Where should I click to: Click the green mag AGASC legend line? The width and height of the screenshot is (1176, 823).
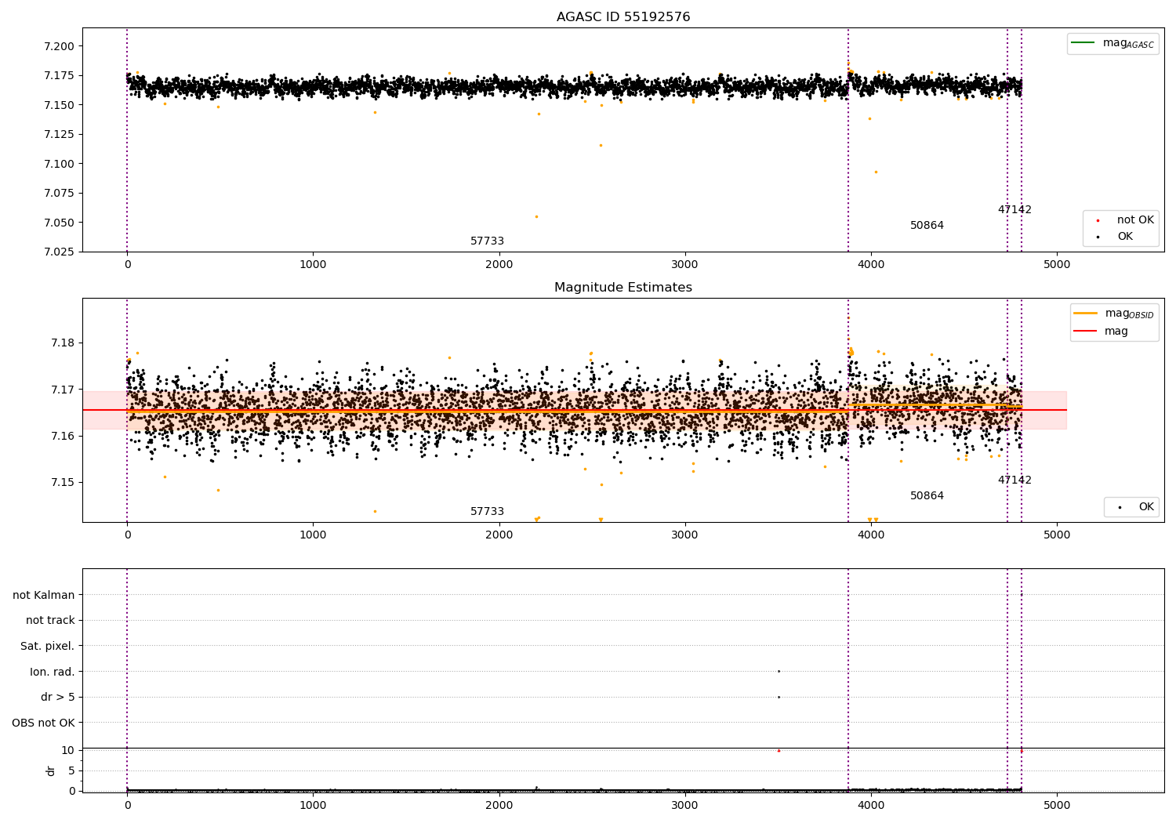[x=1083, y=43]
